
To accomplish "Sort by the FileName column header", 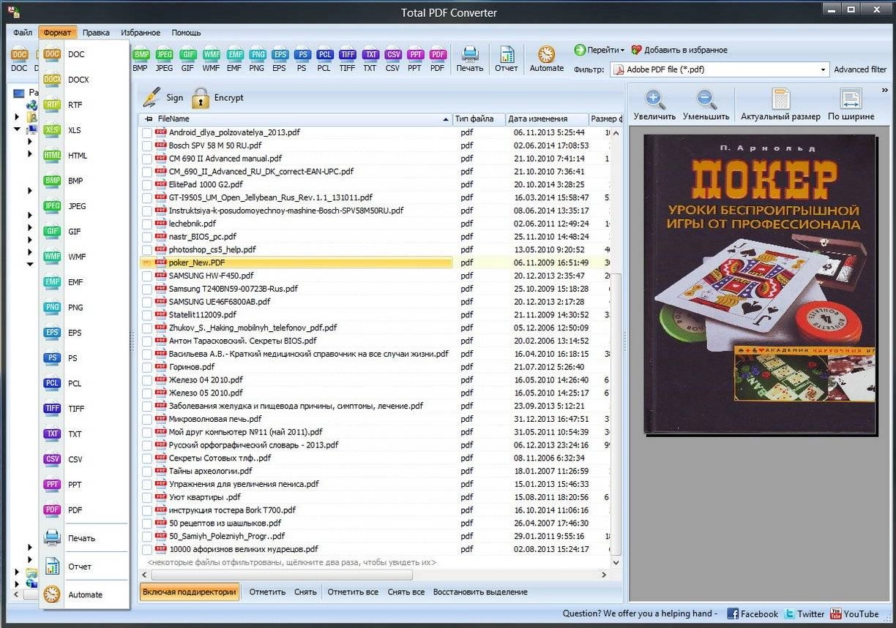I will (x=295, y=118).
